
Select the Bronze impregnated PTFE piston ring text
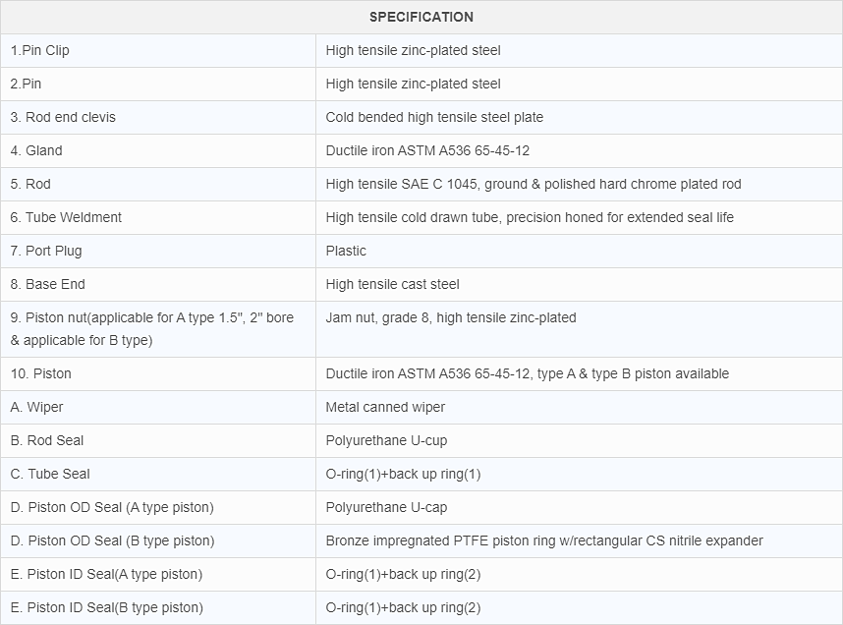click(544, 540)
